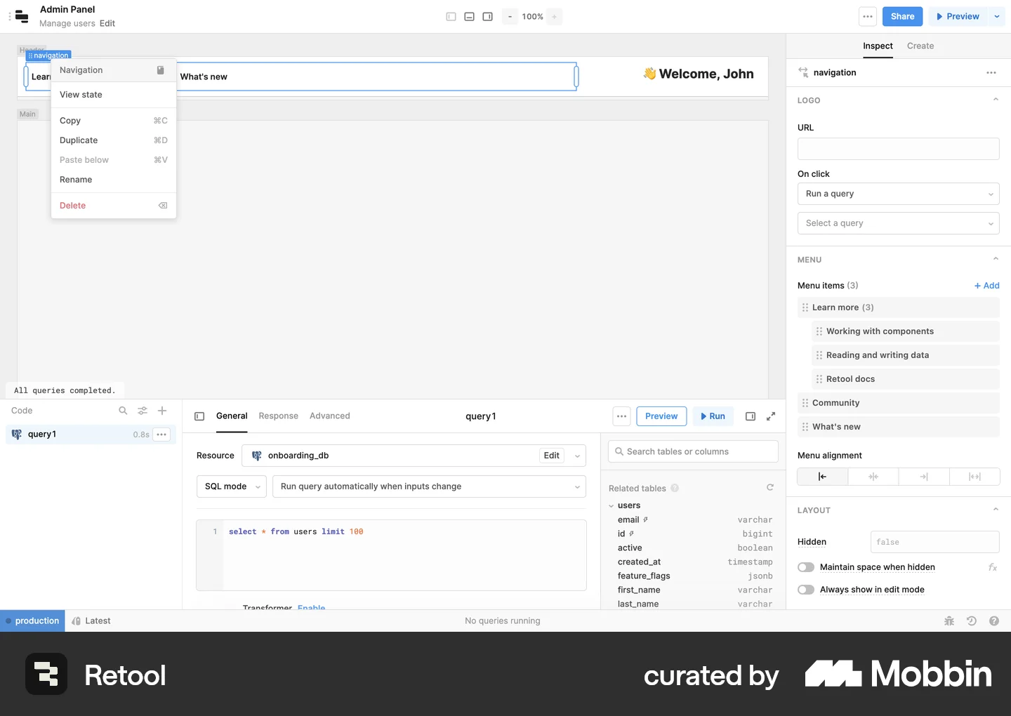Click the Share button

tap(903, 17)
